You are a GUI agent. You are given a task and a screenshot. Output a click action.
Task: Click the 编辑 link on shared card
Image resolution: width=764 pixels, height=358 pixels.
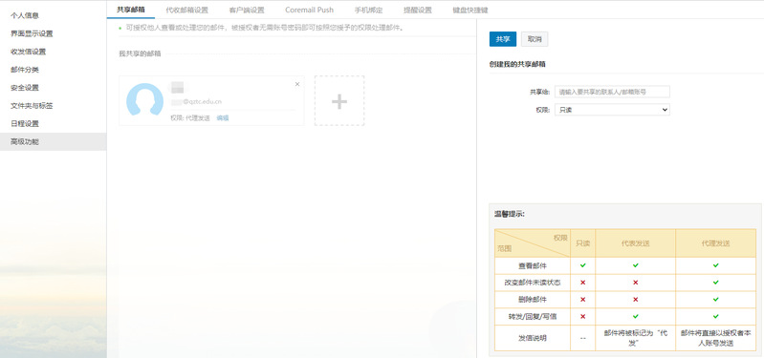pyautogui.click(x=223, y=117)
